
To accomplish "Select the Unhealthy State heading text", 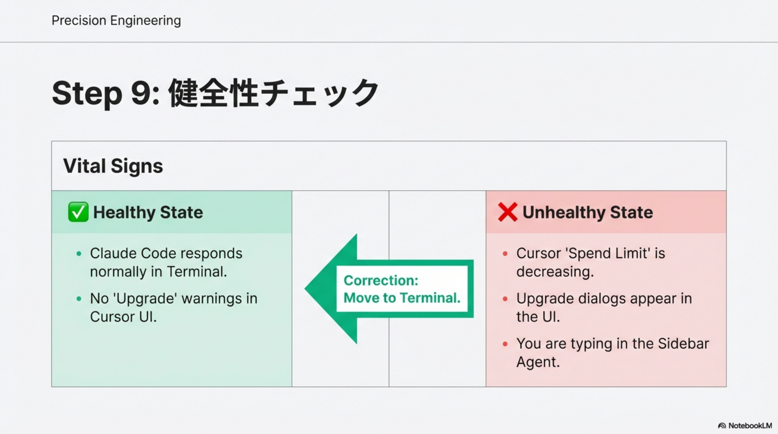I will pyautogui.click(x=588, y=212).
